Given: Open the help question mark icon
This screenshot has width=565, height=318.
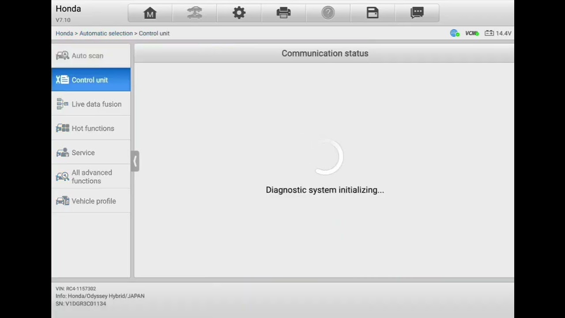Looking at the screenshot, I should 328,13.
